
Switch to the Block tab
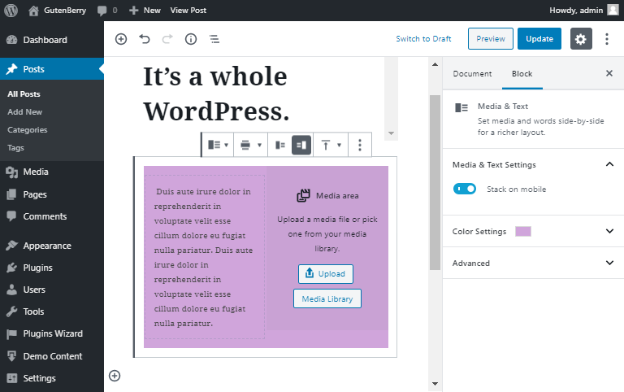522,74
